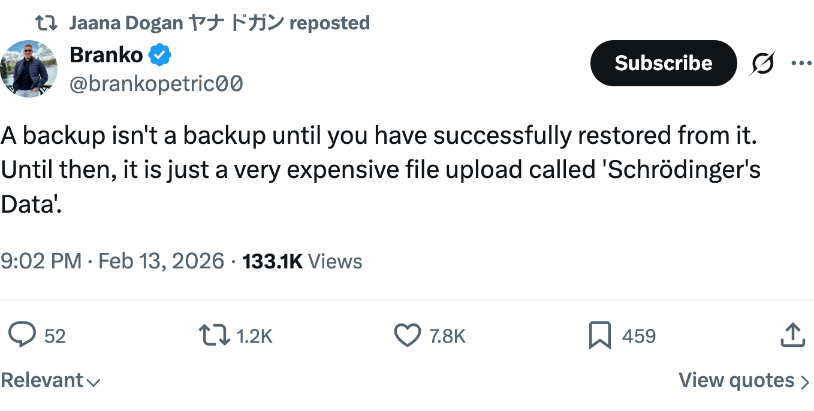Open View quotes chevron link
Screen dimensions: 814x411
coord(744,380)
